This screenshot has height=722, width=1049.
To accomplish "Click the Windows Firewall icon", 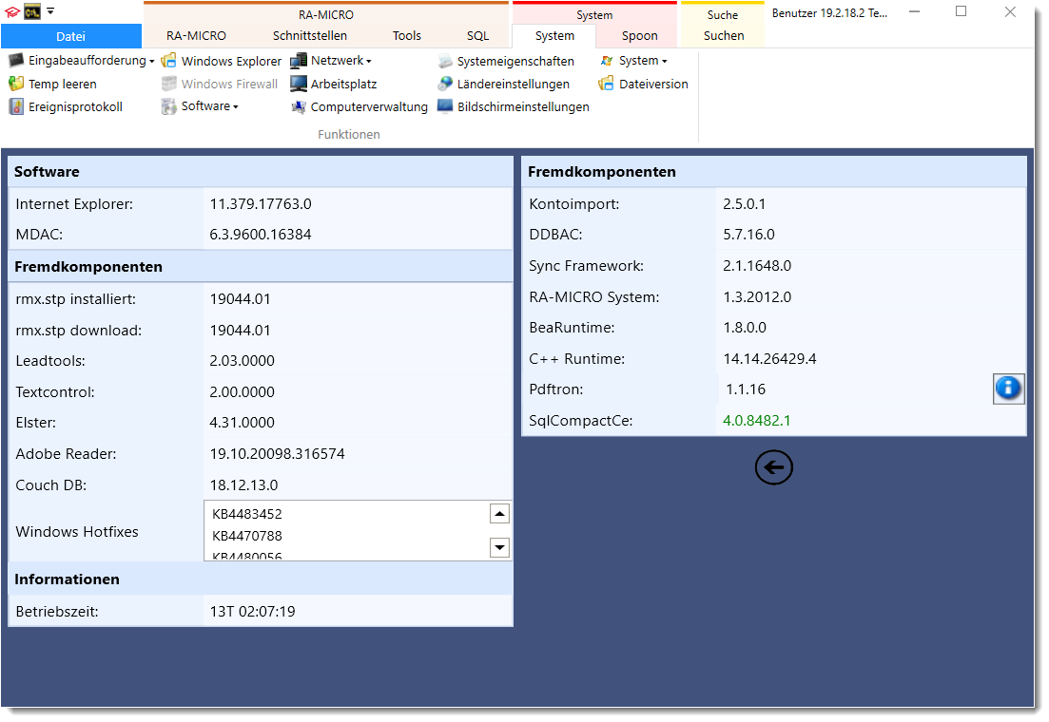I will coord(169,84).
